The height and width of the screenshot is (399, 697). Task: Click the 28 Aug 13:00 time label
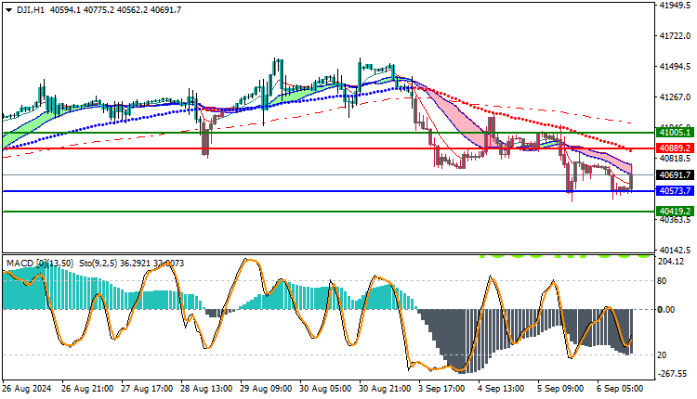coord(206,389)
